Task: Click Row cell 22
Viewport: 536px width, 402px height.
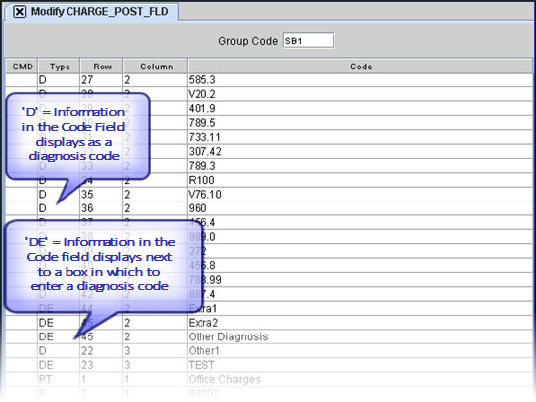Action: pyautogui.click(x=101, y=351)
